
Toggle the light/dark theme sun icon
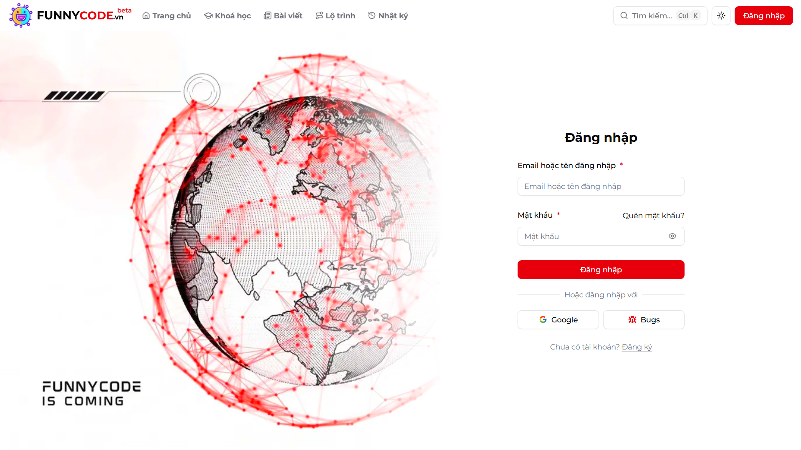[721, 15]
